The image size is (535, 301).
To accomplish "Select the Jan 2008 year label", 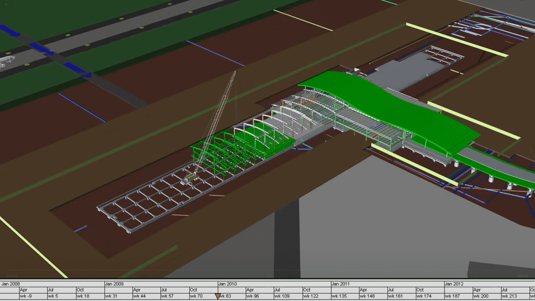I will click(11, 284).
